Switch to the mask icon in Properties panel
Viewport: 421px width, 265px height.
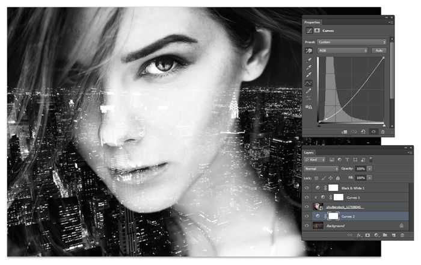coord(317,31)
